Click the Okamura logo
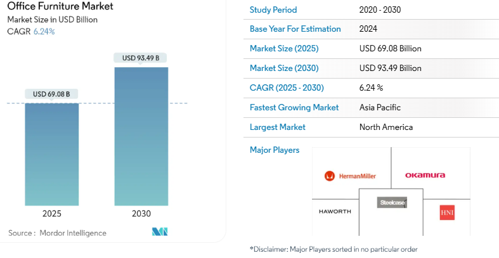 (x=425, y=176)
